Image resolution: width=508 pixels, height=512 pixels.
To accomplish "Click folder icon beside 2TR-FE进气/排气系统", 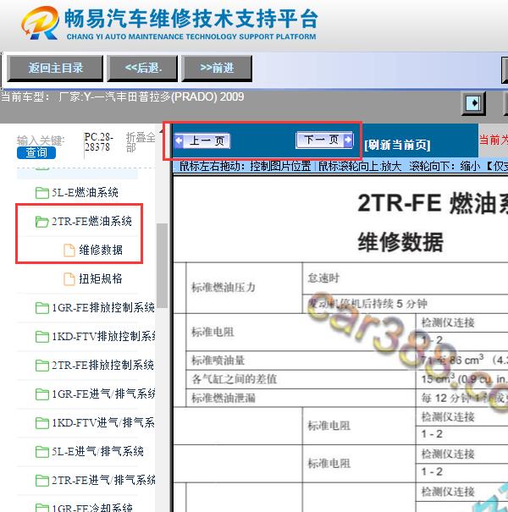I will click(41, 480).
